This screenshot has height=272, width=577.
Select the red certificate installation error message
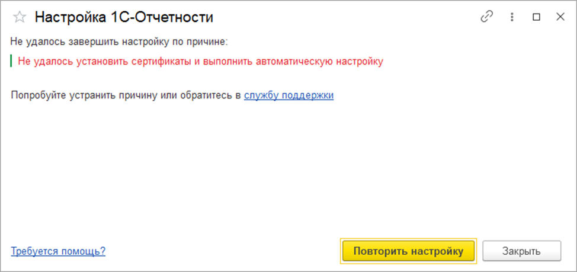click(x=201, y=61)
